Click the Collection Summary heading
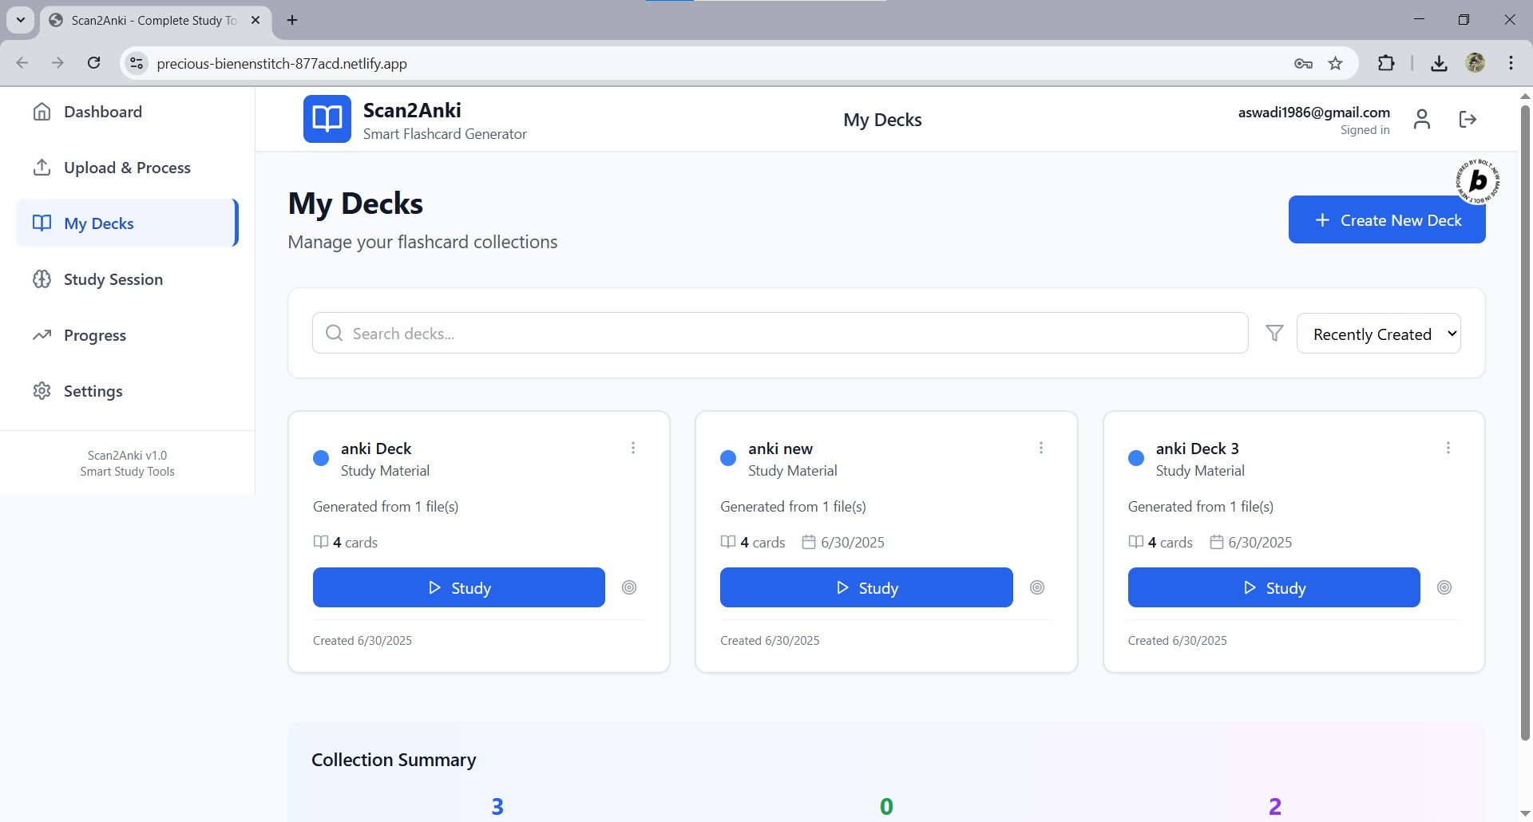 pos(394,760)
